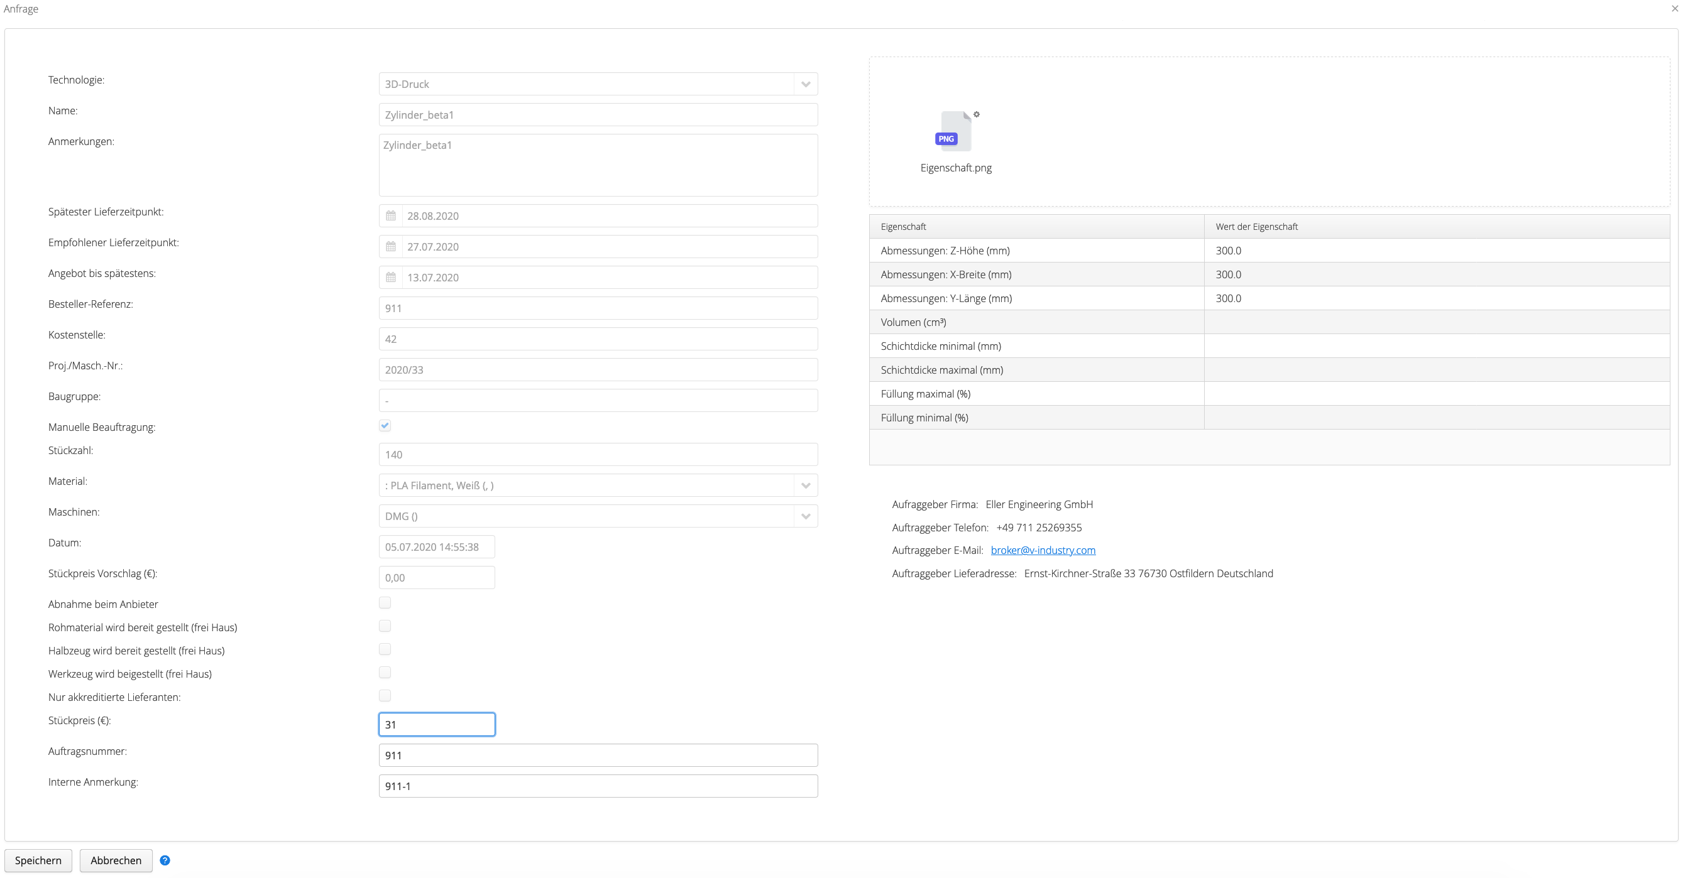1683x878 pixels.
Task: Open calendar for Empfohlener Lieferzeitpunkt
Action: tap(391, 246)
